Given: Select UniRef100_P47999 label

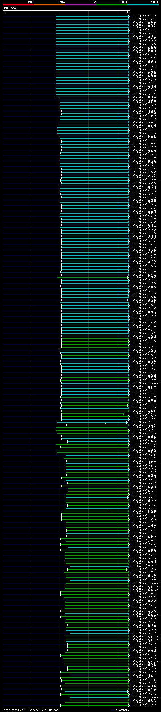Looking at the screenshot, I should (x=144, y=350).
